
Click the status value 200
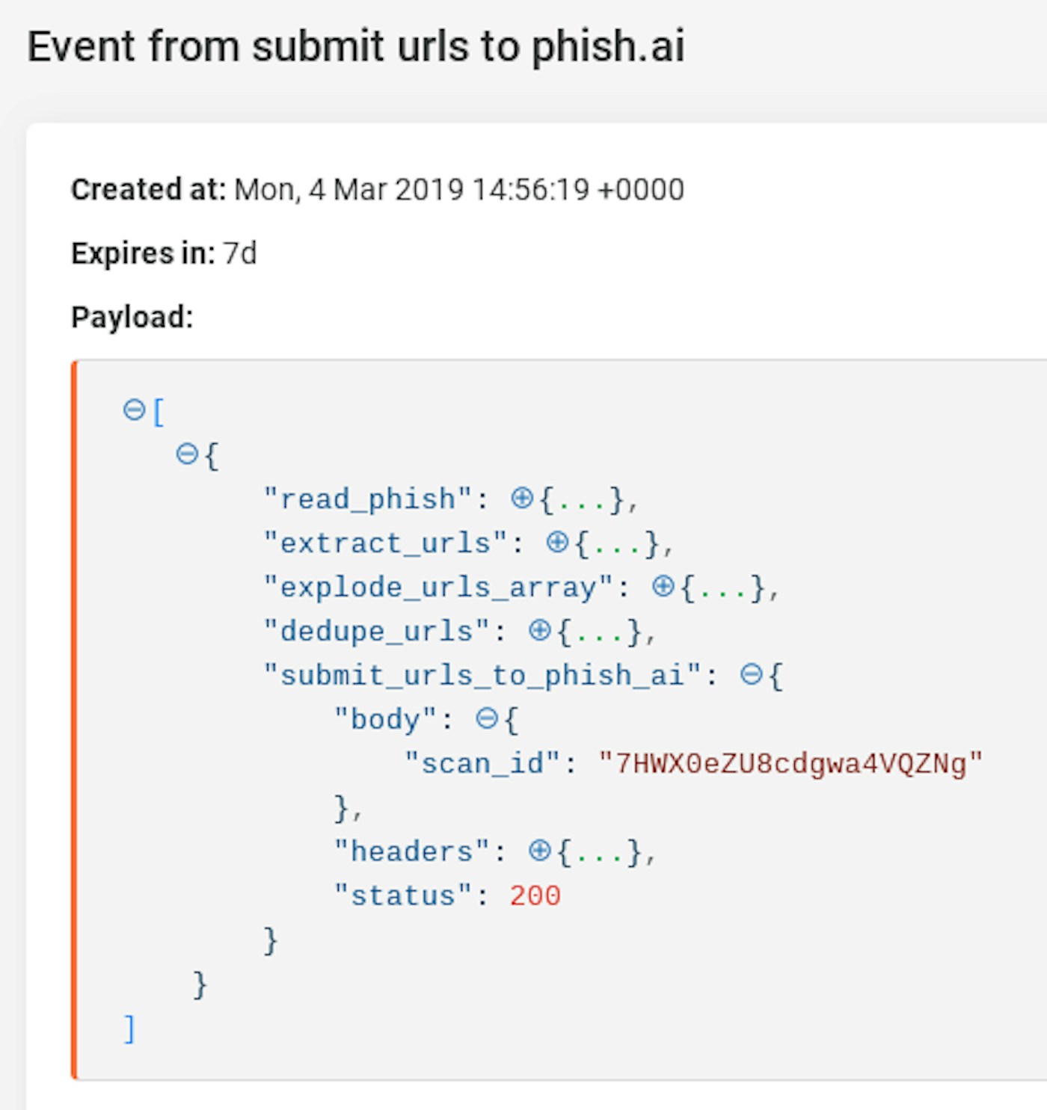coord(535,895)
